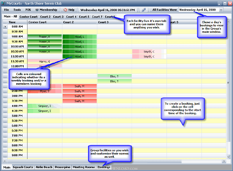Viewport: 233px width, 171px height.
Task: Switch to the Airlie Beach group tab
Action: 44,167
